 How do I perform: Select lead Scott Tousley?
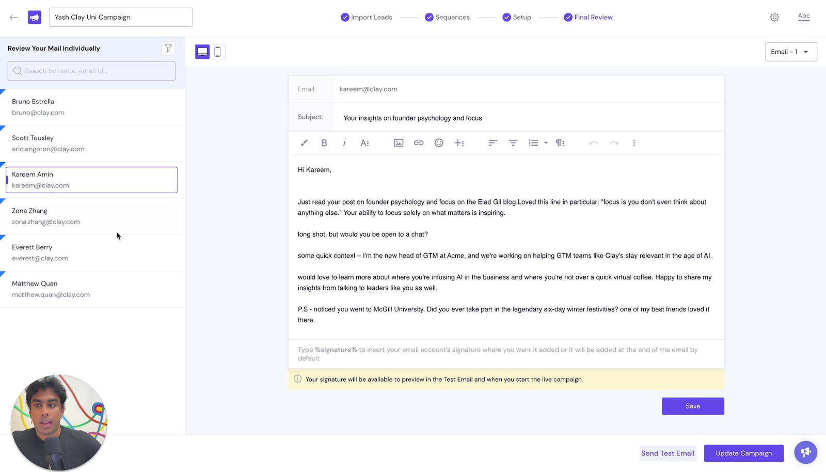[92, 144]
